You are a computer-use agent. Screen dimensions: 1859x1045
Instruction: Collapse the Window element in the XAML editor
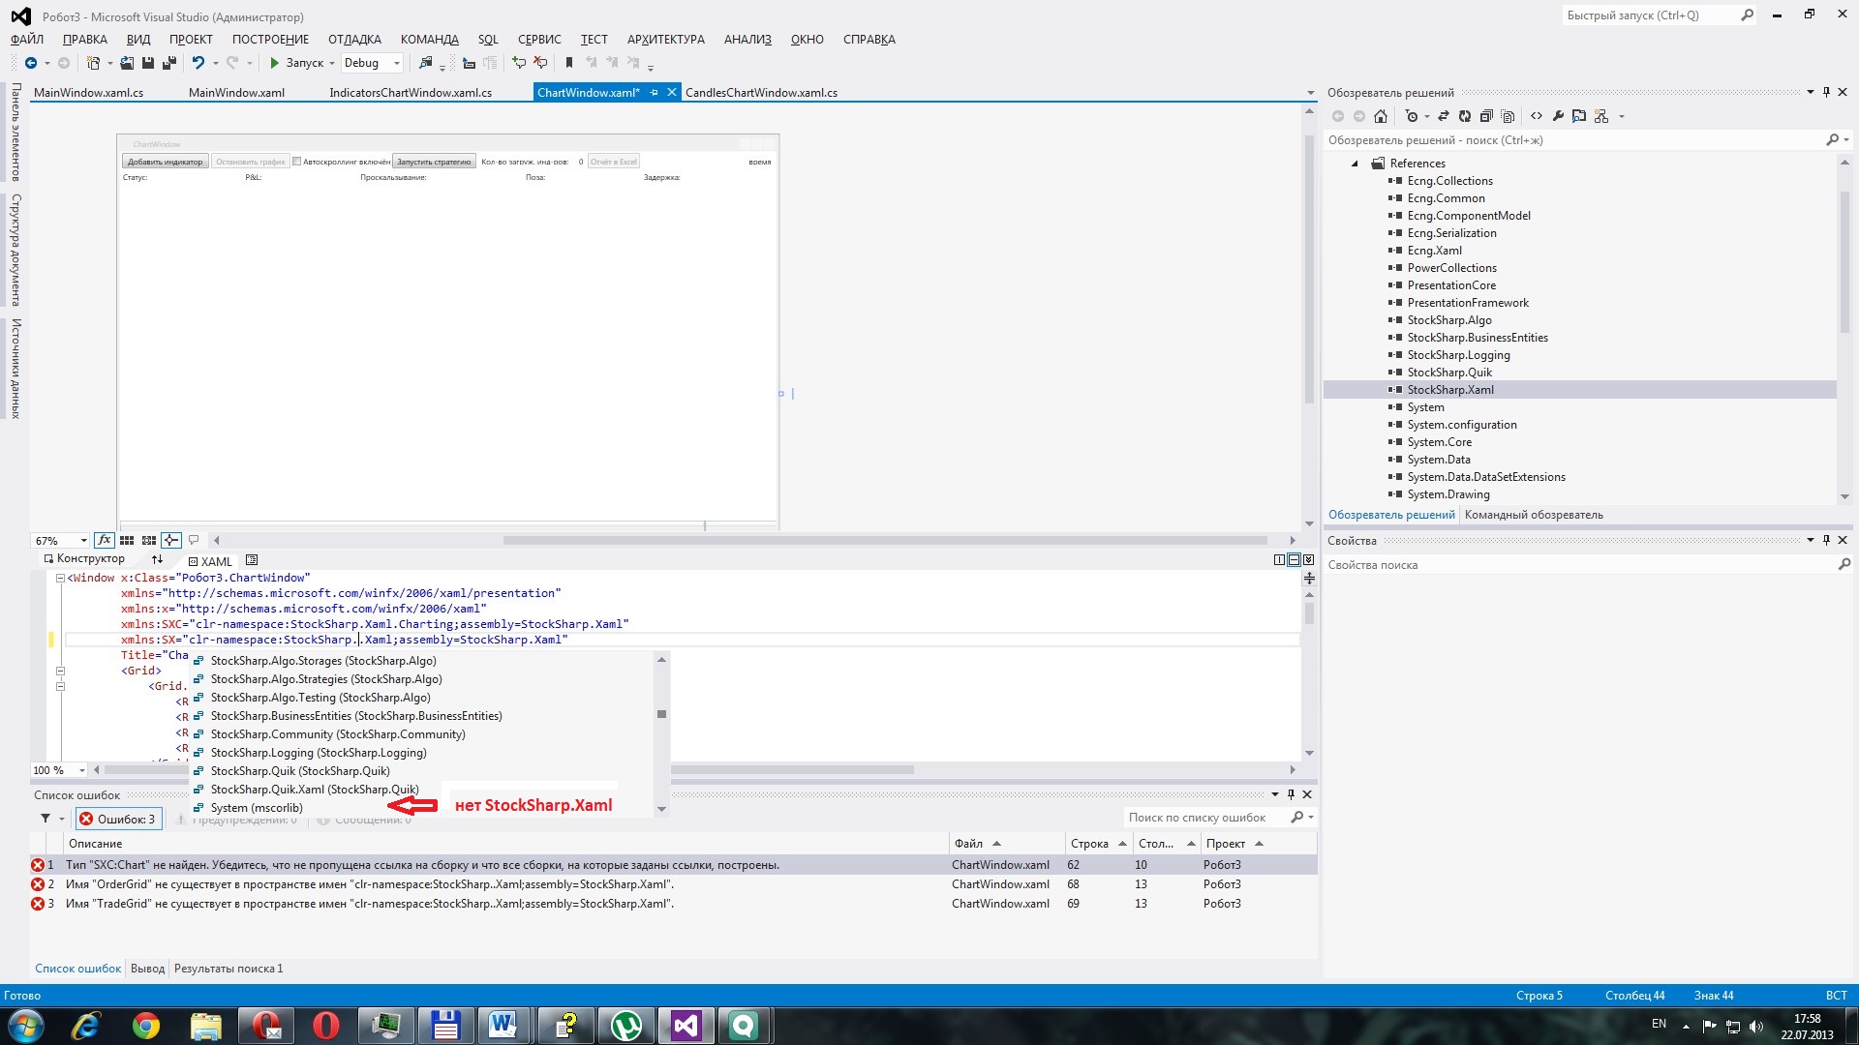(60, 578)
